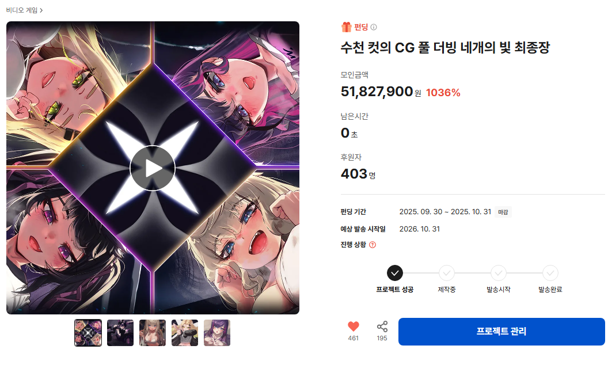This screenshot has height=372, width=608.
Task: Select the first gallery thumbnail
Action: (88, 333)
